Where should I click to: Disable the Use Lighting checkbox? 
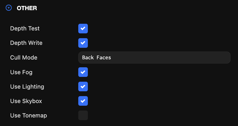[x=83, y=86]
